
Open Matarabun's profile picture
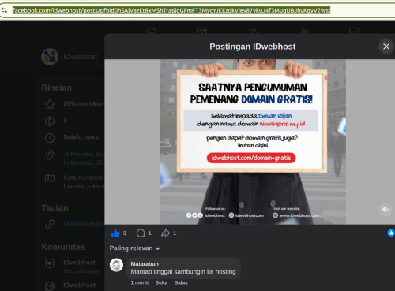[x=116, y=265]
